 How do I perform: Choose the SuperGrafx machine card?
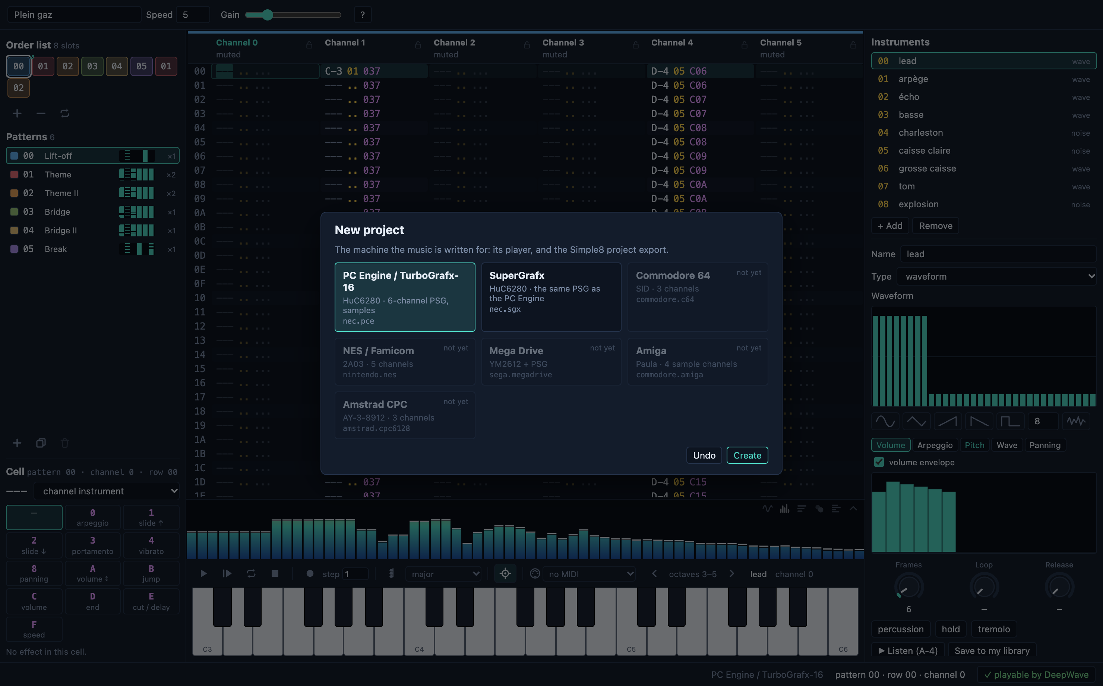[551, 297]
